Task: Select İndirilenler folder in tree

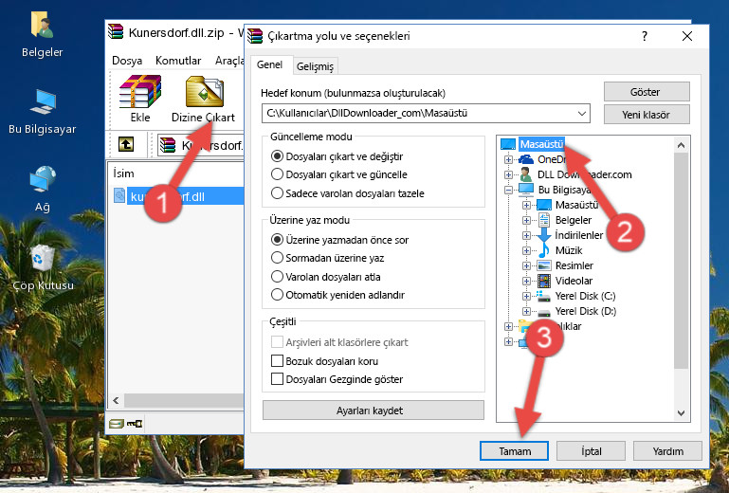Action: [x=579, y=235]
